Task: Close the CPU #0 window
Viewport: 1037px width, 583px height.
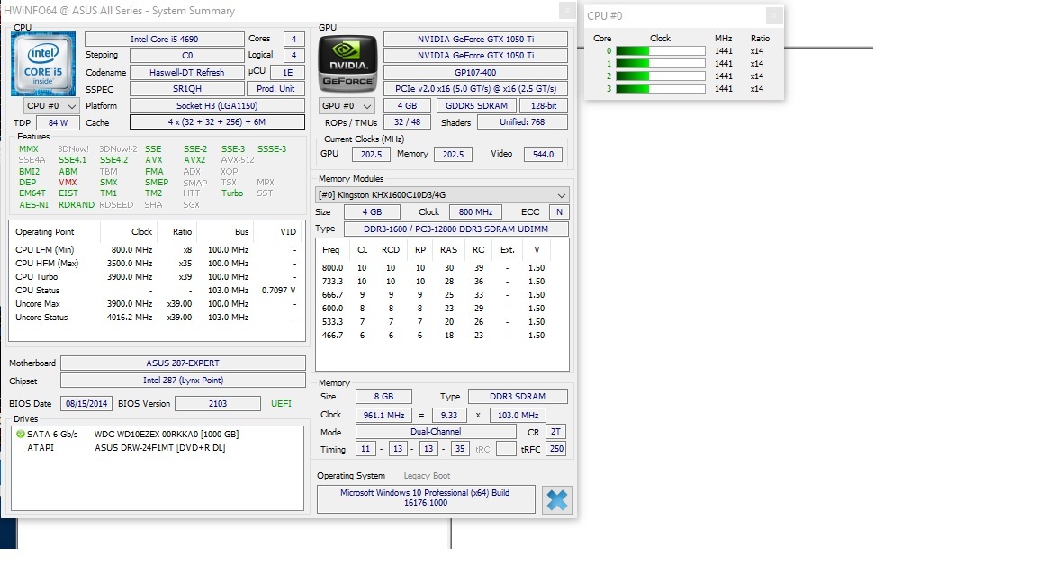Action: 774,15
